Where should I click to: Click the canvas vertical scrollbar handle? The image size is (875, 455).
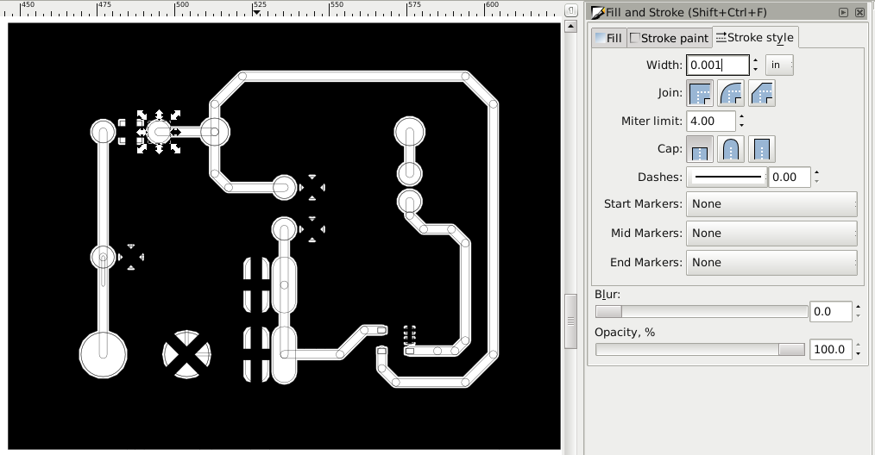pyautogui.click(x=570, y=321)
